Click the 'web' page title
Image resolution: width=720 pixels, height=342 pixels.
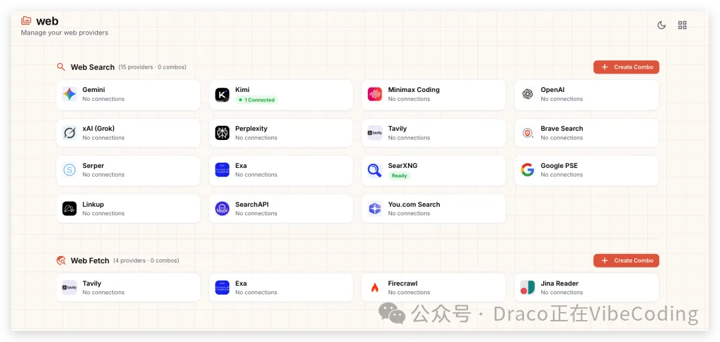tap(47, 21)
